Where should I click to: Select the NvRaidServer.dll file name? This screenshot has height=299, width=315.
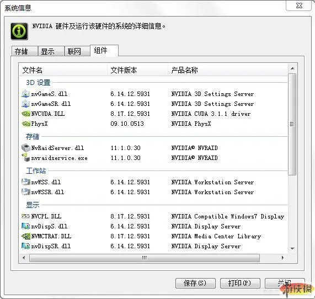(57, 148)
